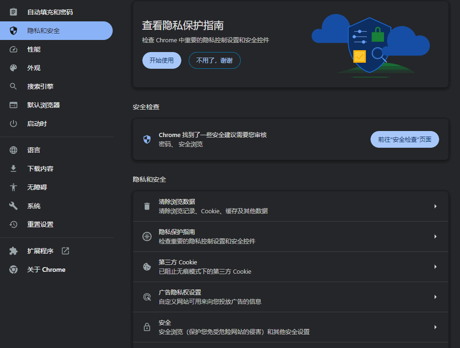Click the external link icon next to 扩展程序
The height and width of the screenshot is (348, 460).
coord(65,251)
